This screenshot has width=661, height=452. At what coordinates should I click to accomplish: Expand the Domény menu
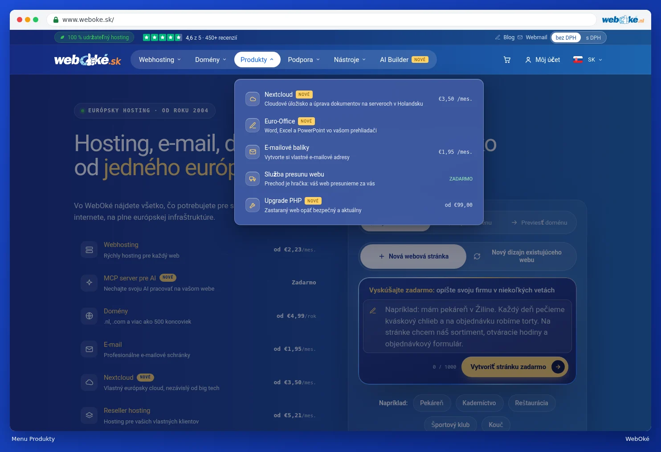[x=211, y=60]
